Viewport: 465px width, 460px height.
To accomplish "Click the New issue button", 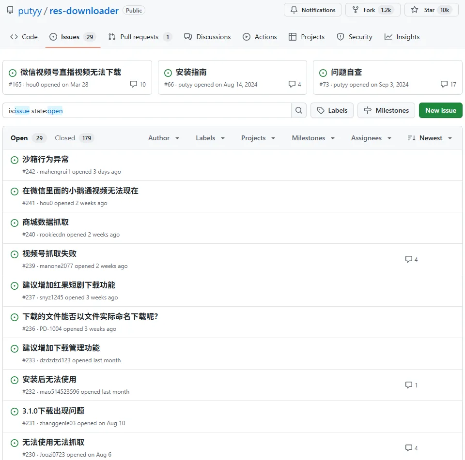I will 441,110.
